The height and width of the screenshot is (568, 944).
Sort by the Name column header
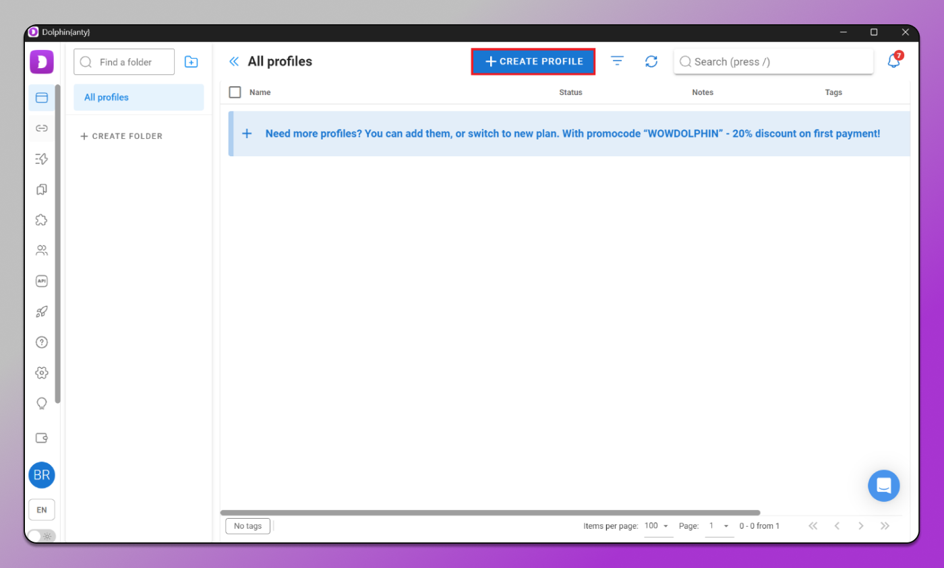click(x=260, y=92)
